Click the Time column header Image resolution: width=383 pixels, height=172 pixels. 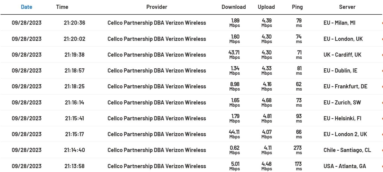click(62, 7)
